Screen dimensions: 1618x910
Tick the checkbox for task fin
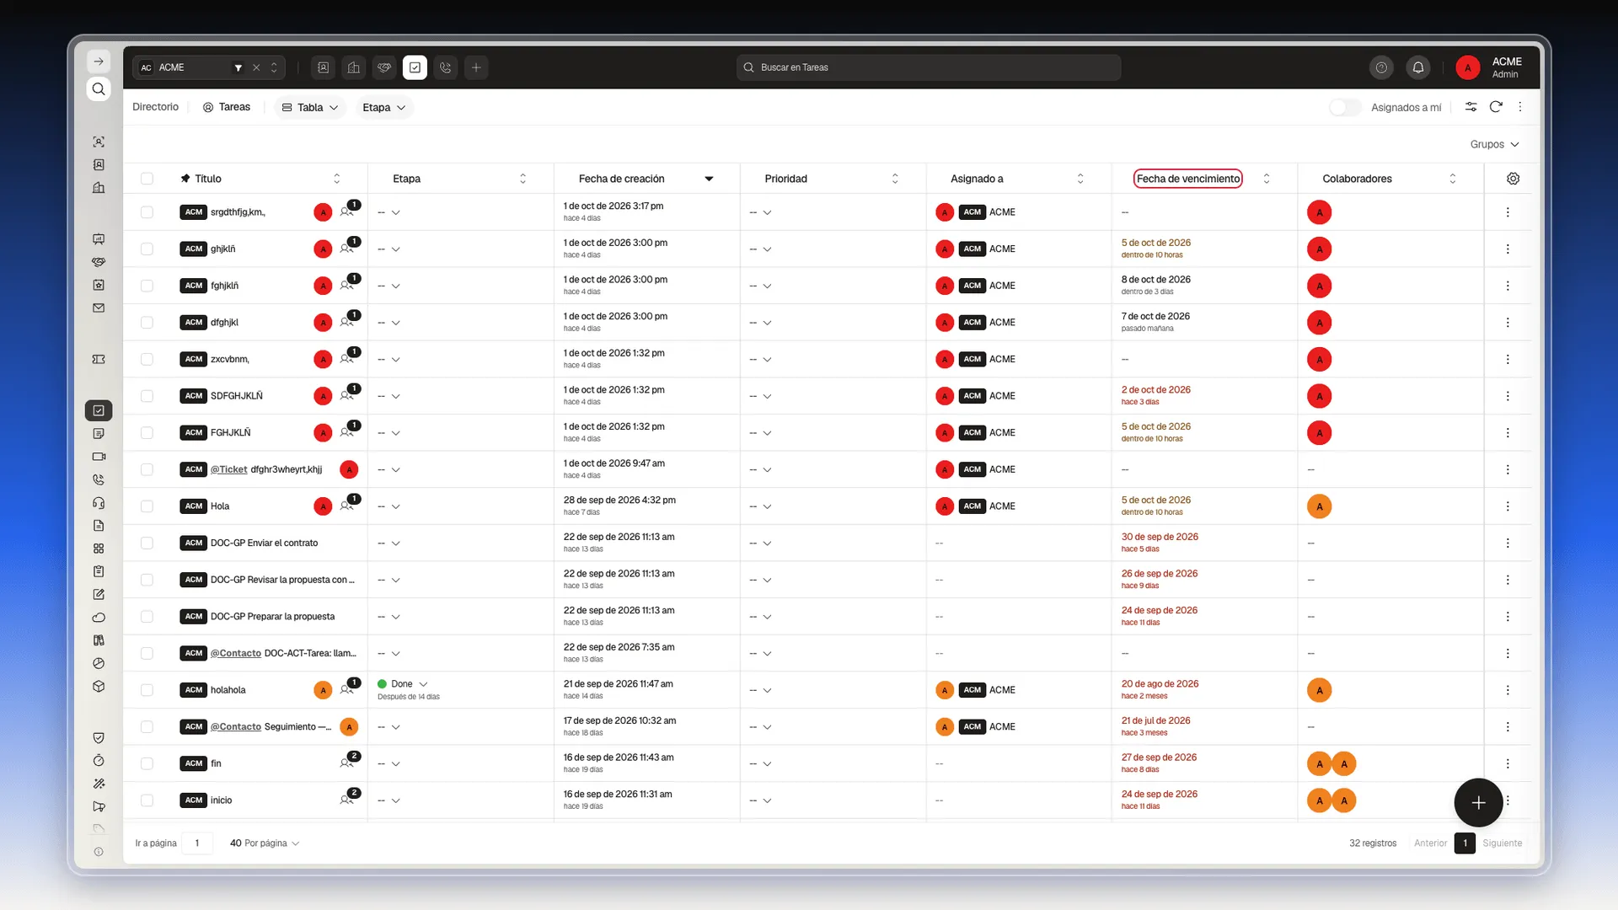(x=147, y=763)
